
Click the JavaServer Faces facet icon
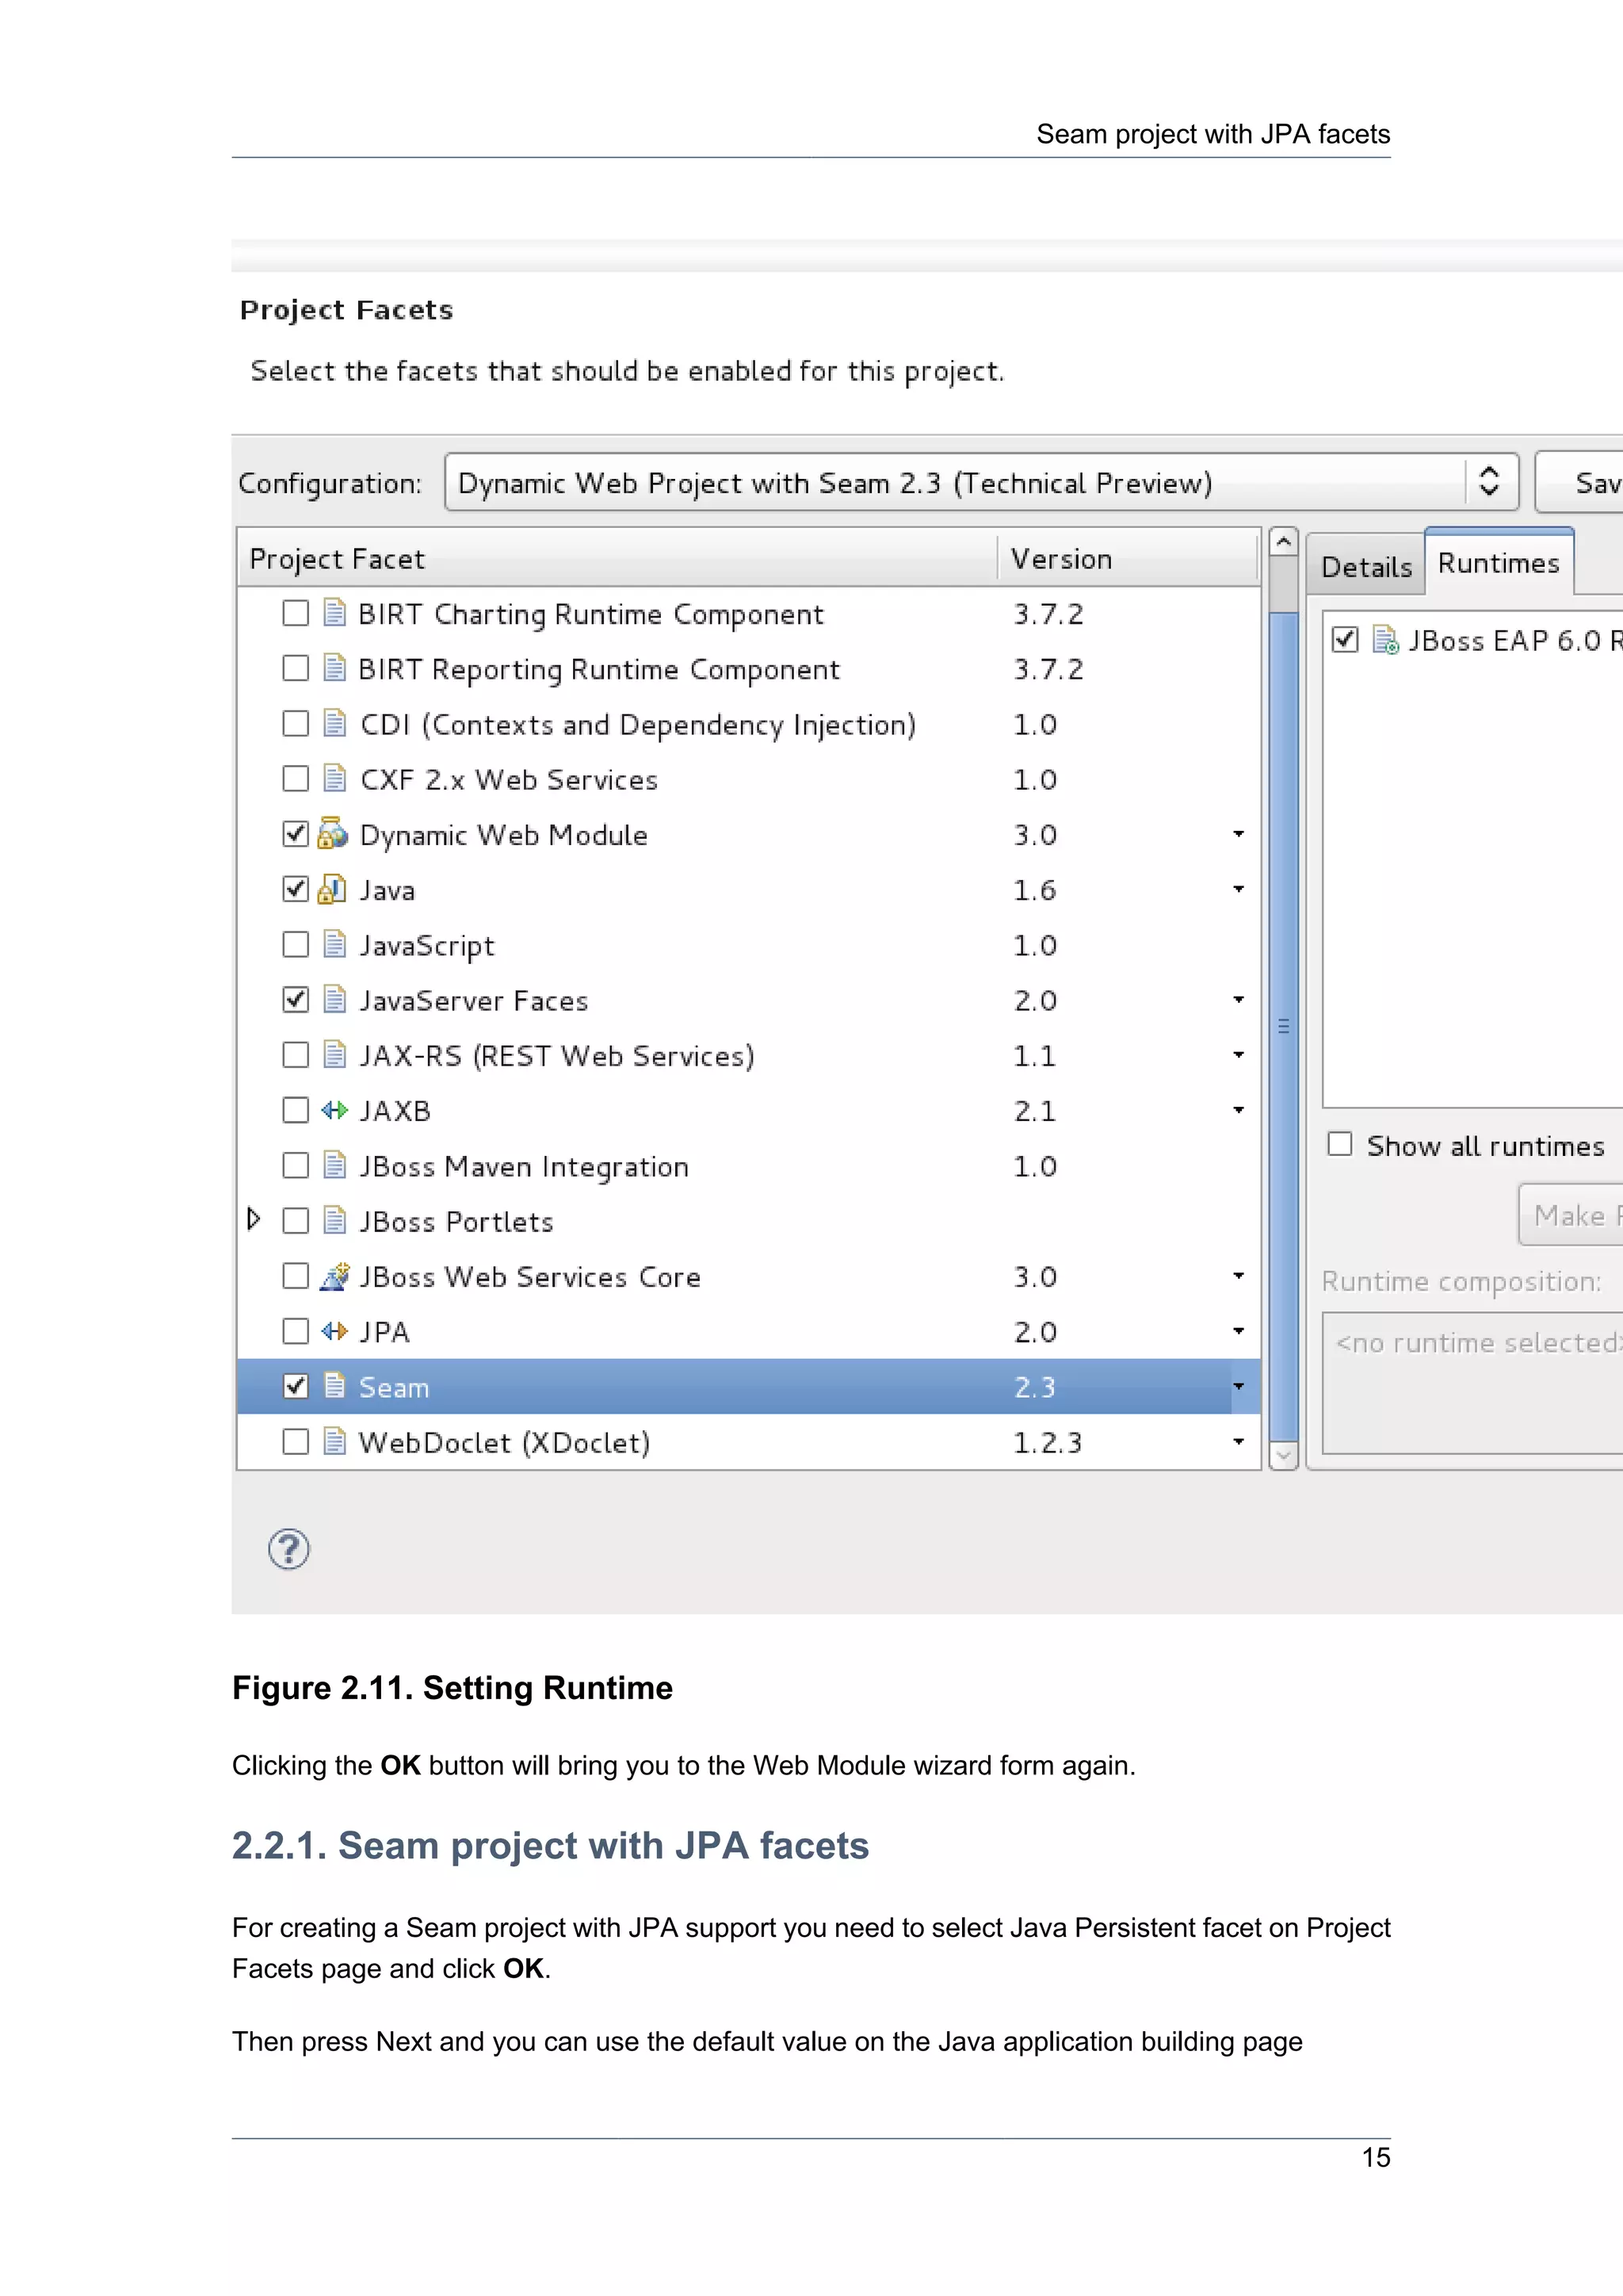click(x=334, y=999)
